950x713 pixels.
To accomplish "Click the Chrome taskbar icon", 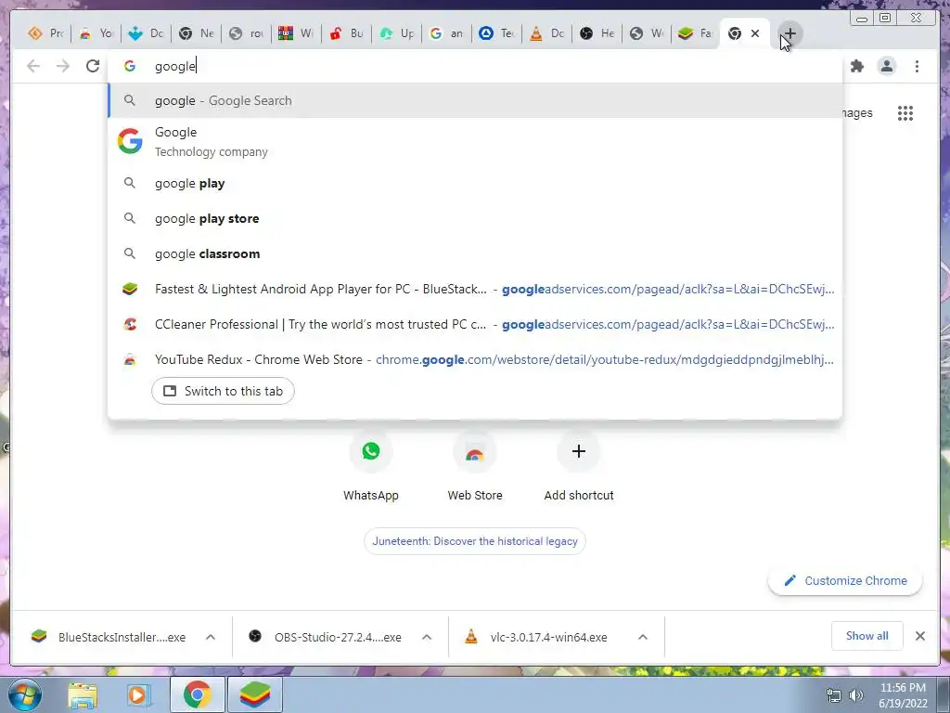I will [198, 694].
